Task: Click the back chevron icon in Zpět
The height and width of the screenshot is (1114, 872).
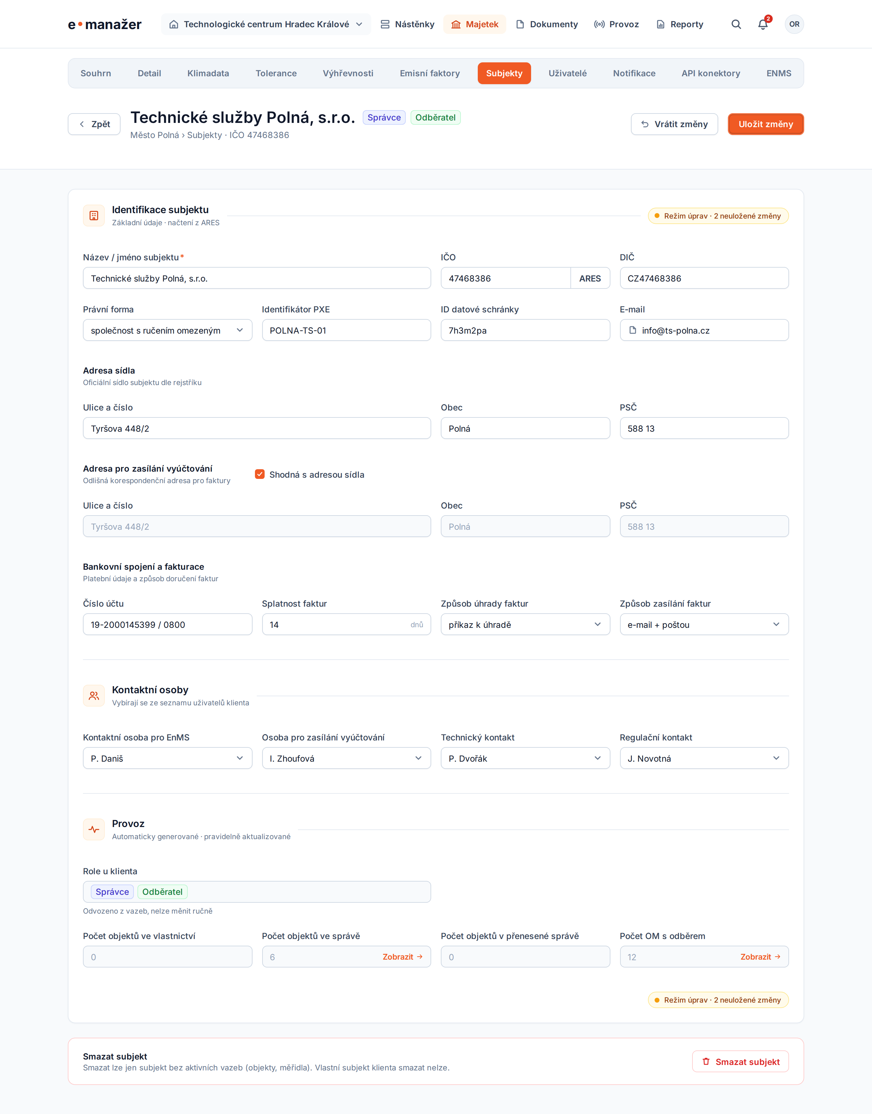Action: tap(82, 124)
